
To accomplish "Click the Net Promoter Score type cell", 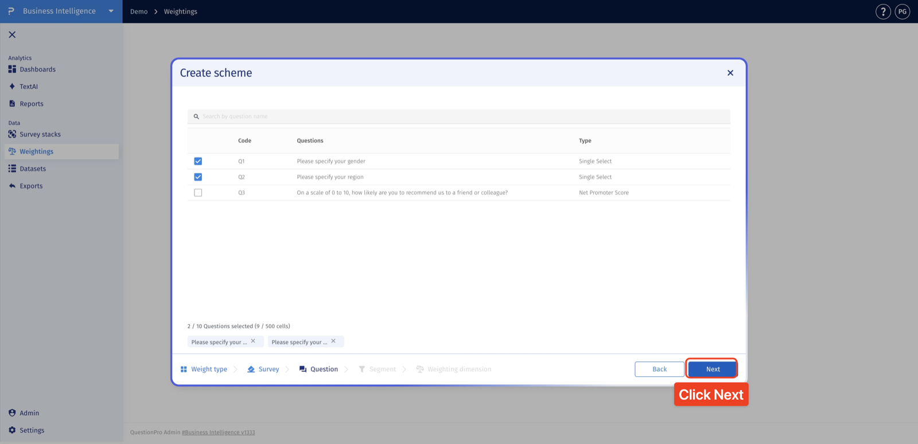I will 604,193.
